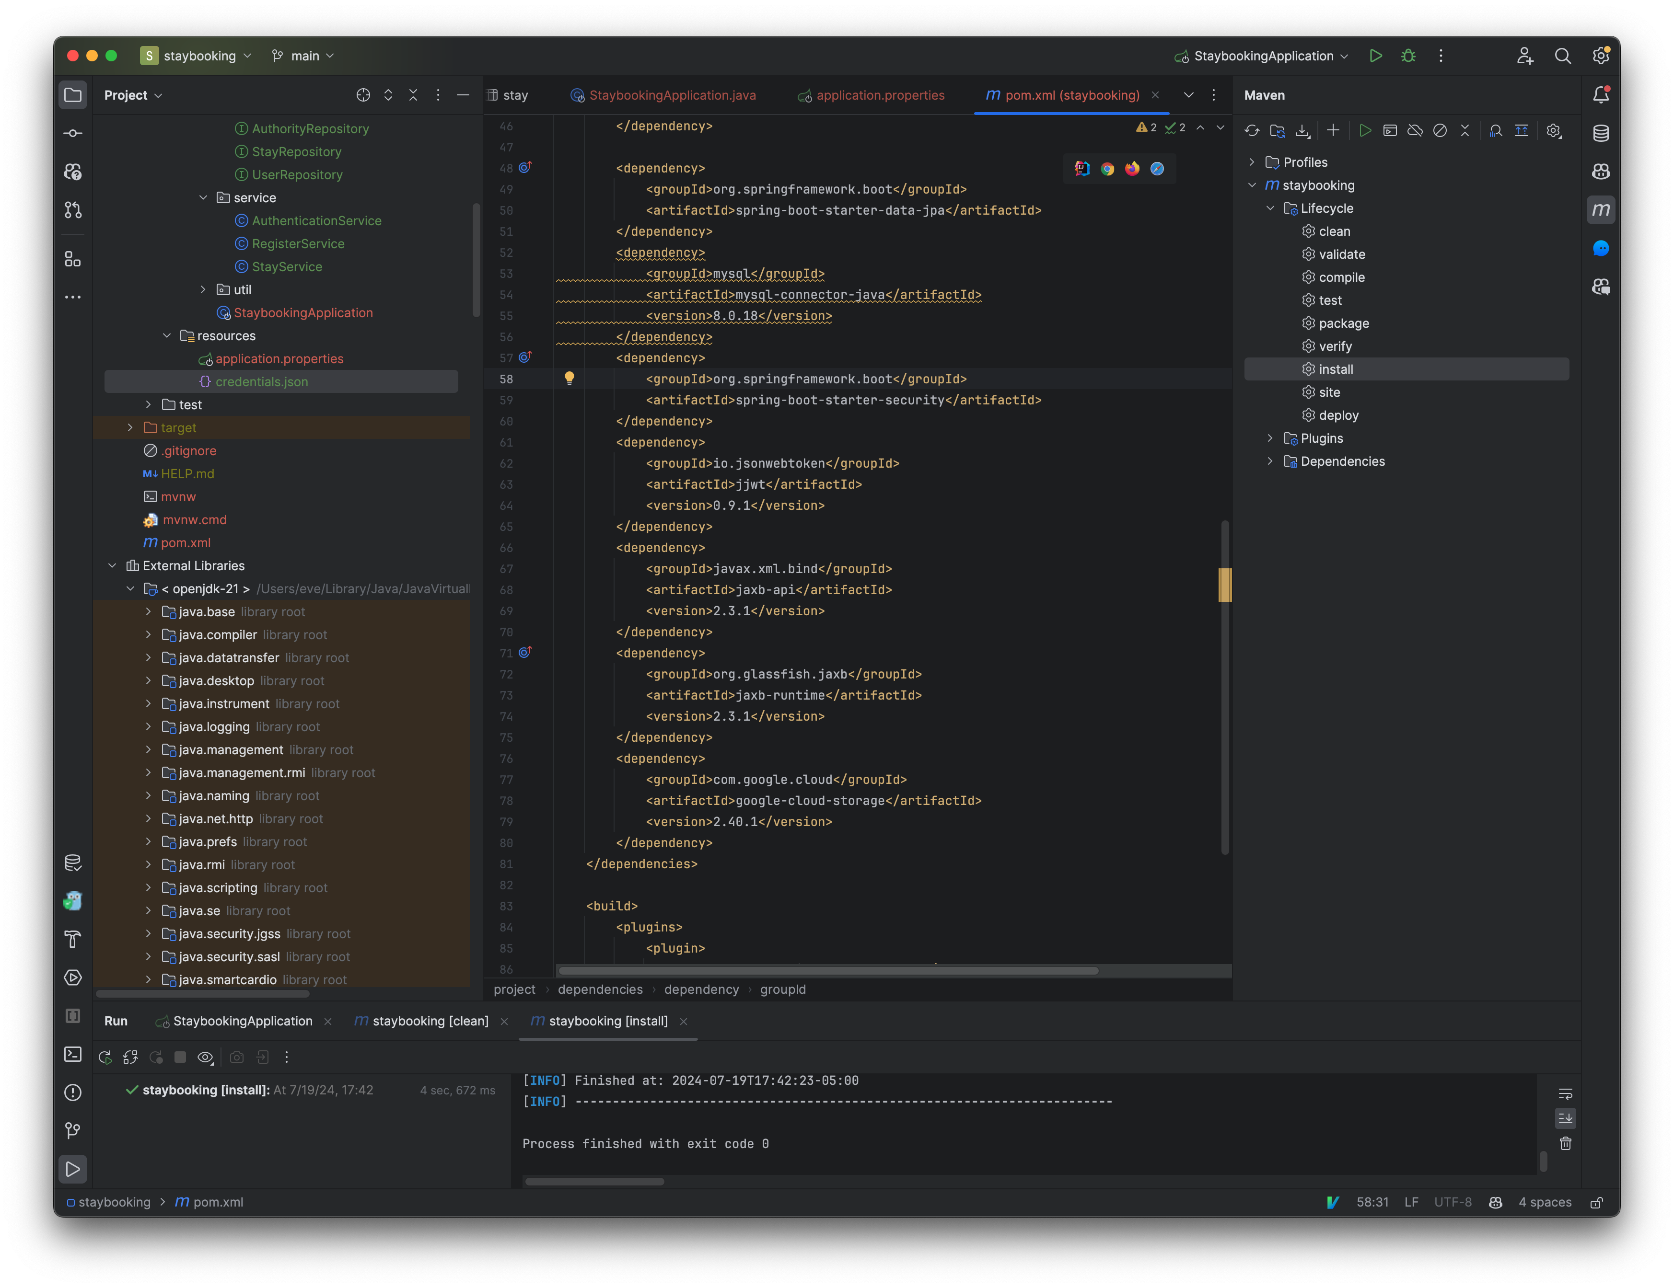Switch to the application.properties tab
Screen dimensions: 1674x1288
click(x=879, y=95)
